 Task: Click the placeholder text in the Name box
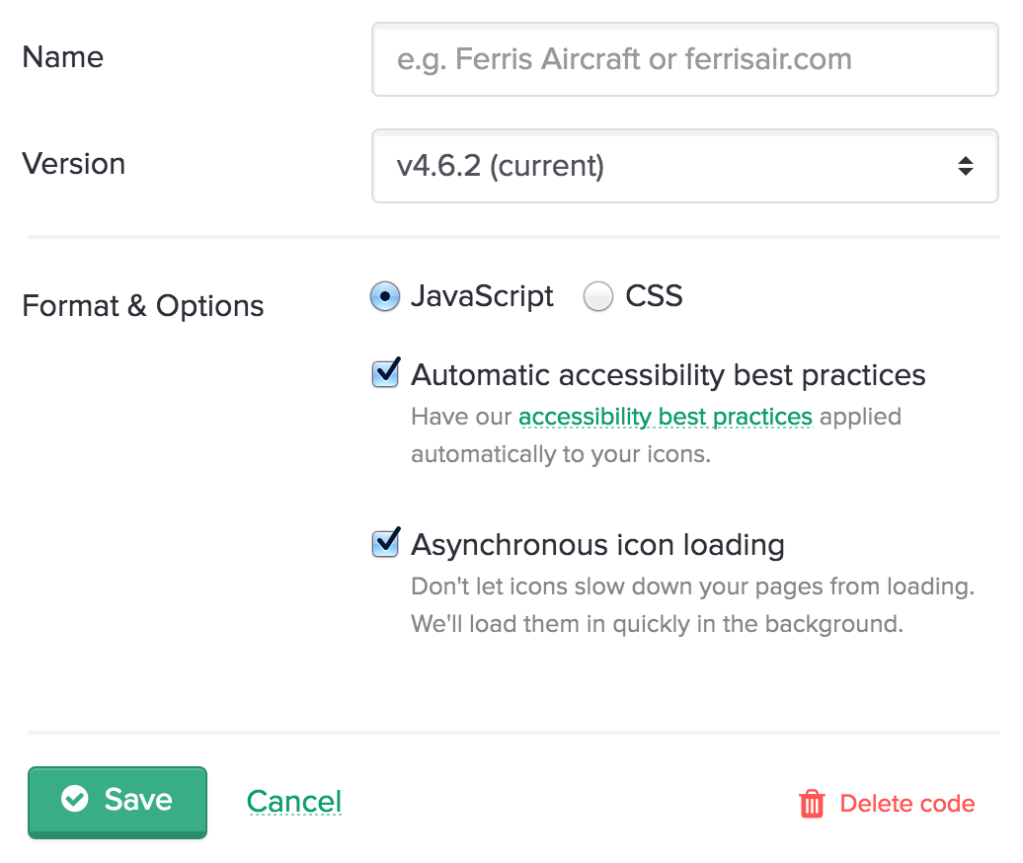pos(623,59)
